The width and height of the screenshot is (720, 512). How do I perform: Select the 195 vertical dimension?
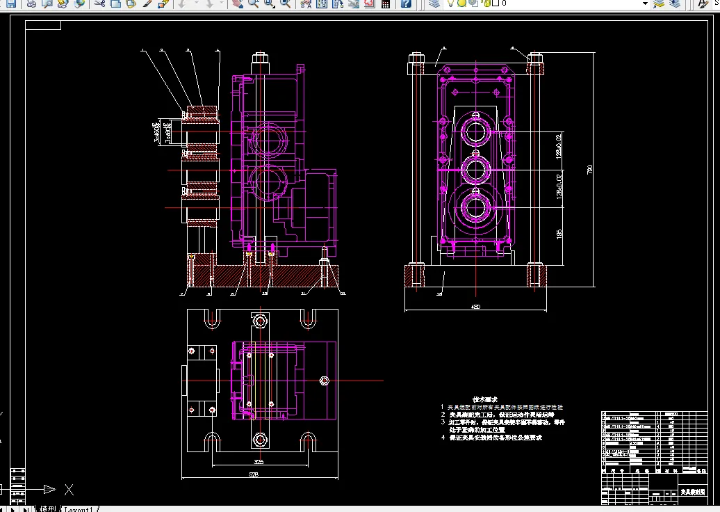click(x=559, y=234)
